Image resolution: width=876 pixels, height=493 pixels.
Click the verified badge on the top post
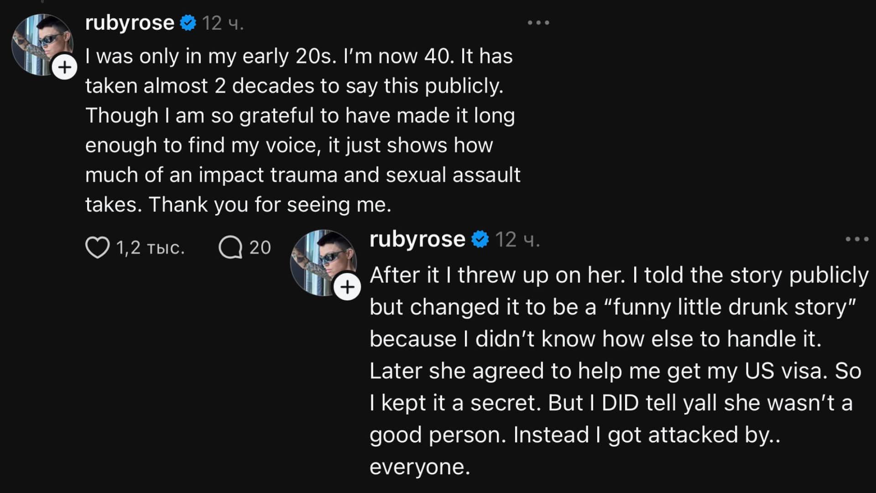click(x=188, y=23)
